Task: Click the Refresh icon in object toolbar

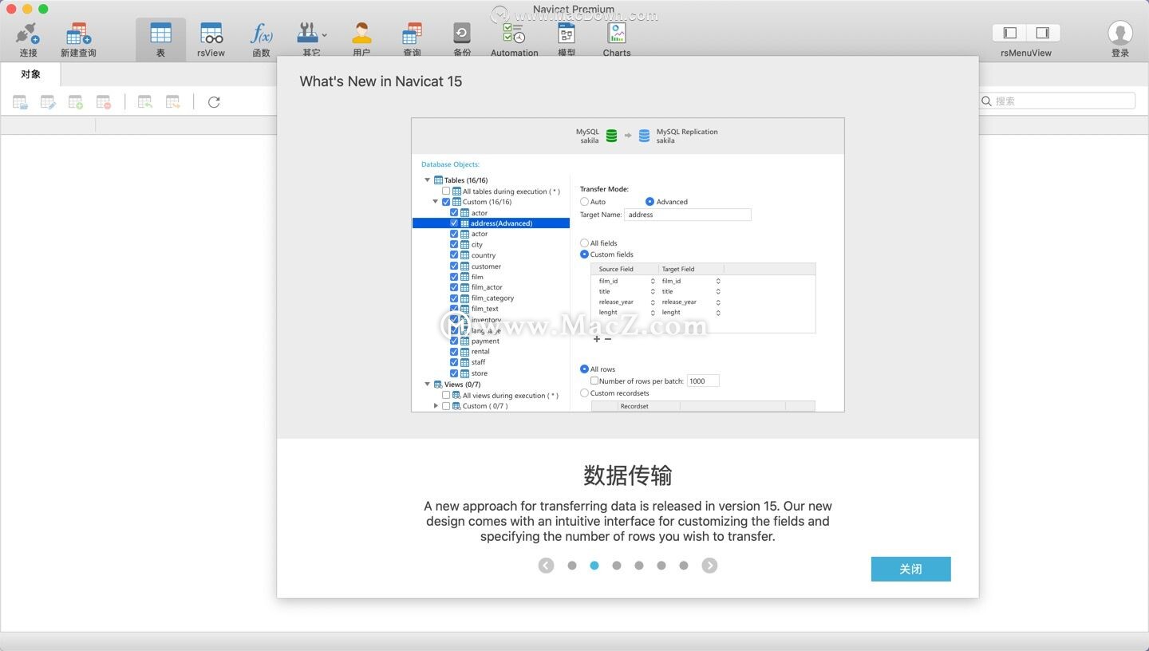Action: (x=214, y=102)
